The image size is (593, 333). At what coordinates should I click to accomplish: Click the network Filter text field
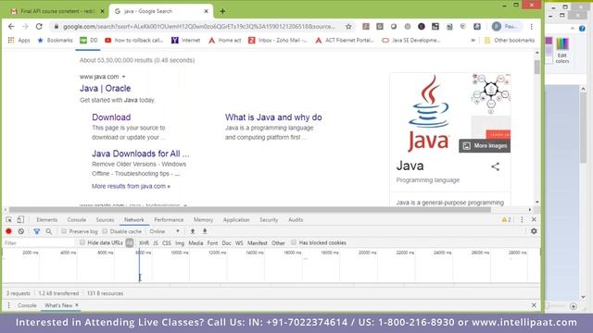pos(39,242)
